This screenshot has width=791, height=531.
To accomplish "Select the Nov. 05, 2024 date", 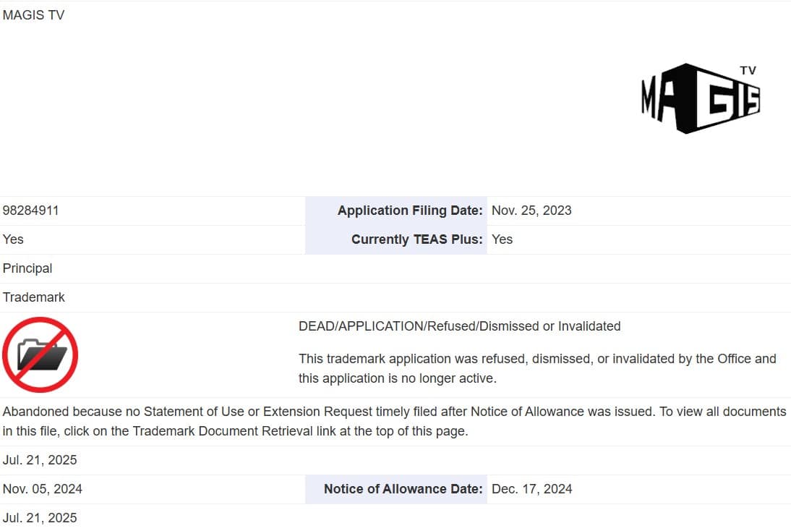I will pos(43,489).
